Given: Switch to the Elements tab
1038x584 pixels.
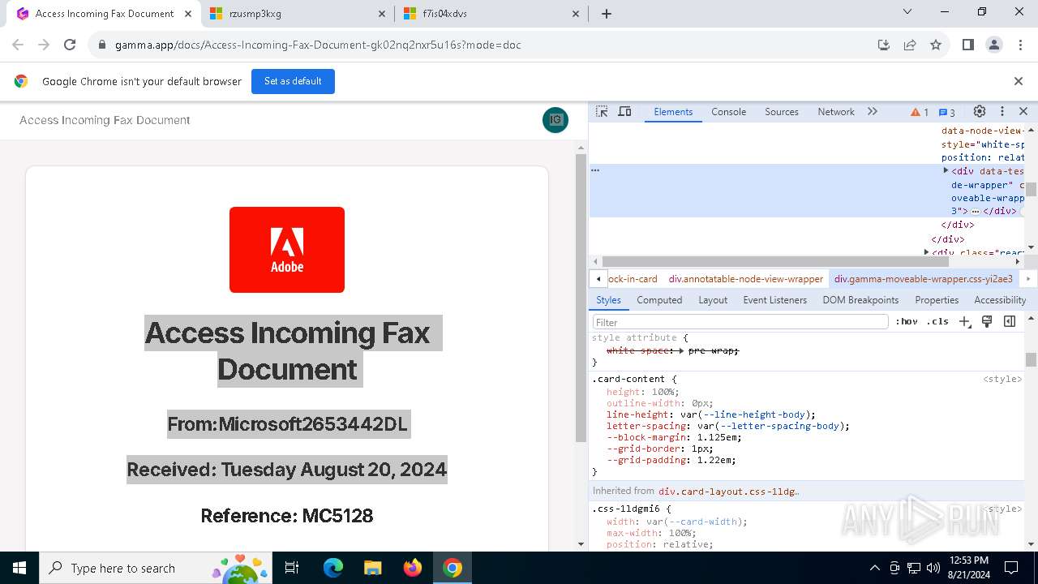Looking at the screenshot, I should [x=673, y=112].
